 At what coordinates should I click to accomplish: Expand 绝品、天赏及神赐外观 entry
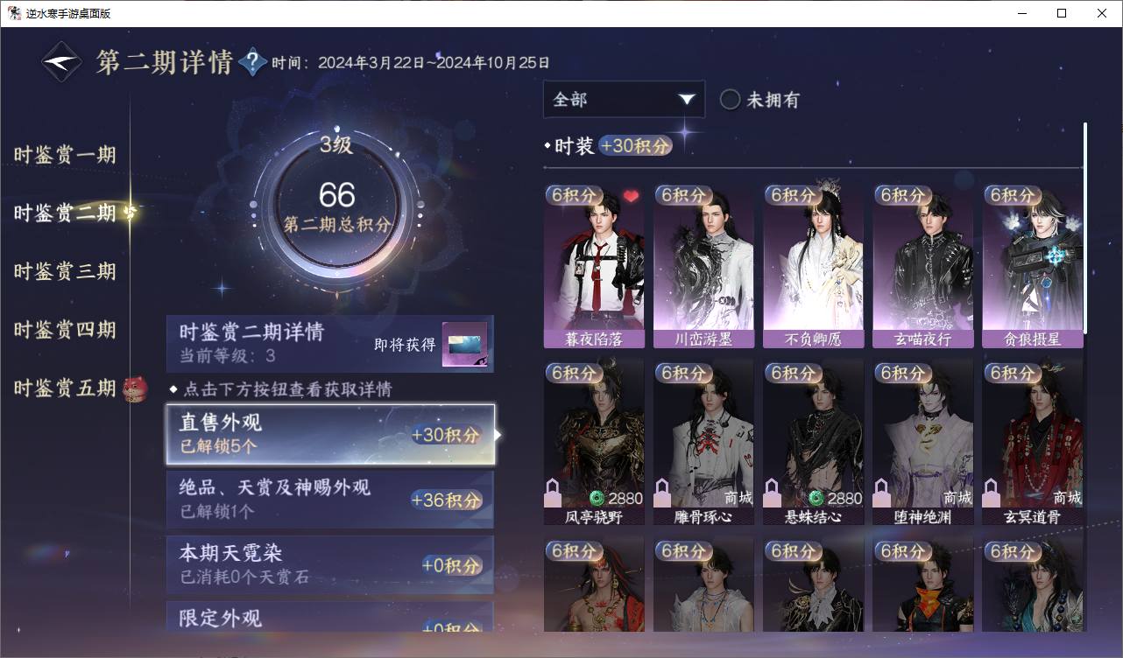pos(330,500)
